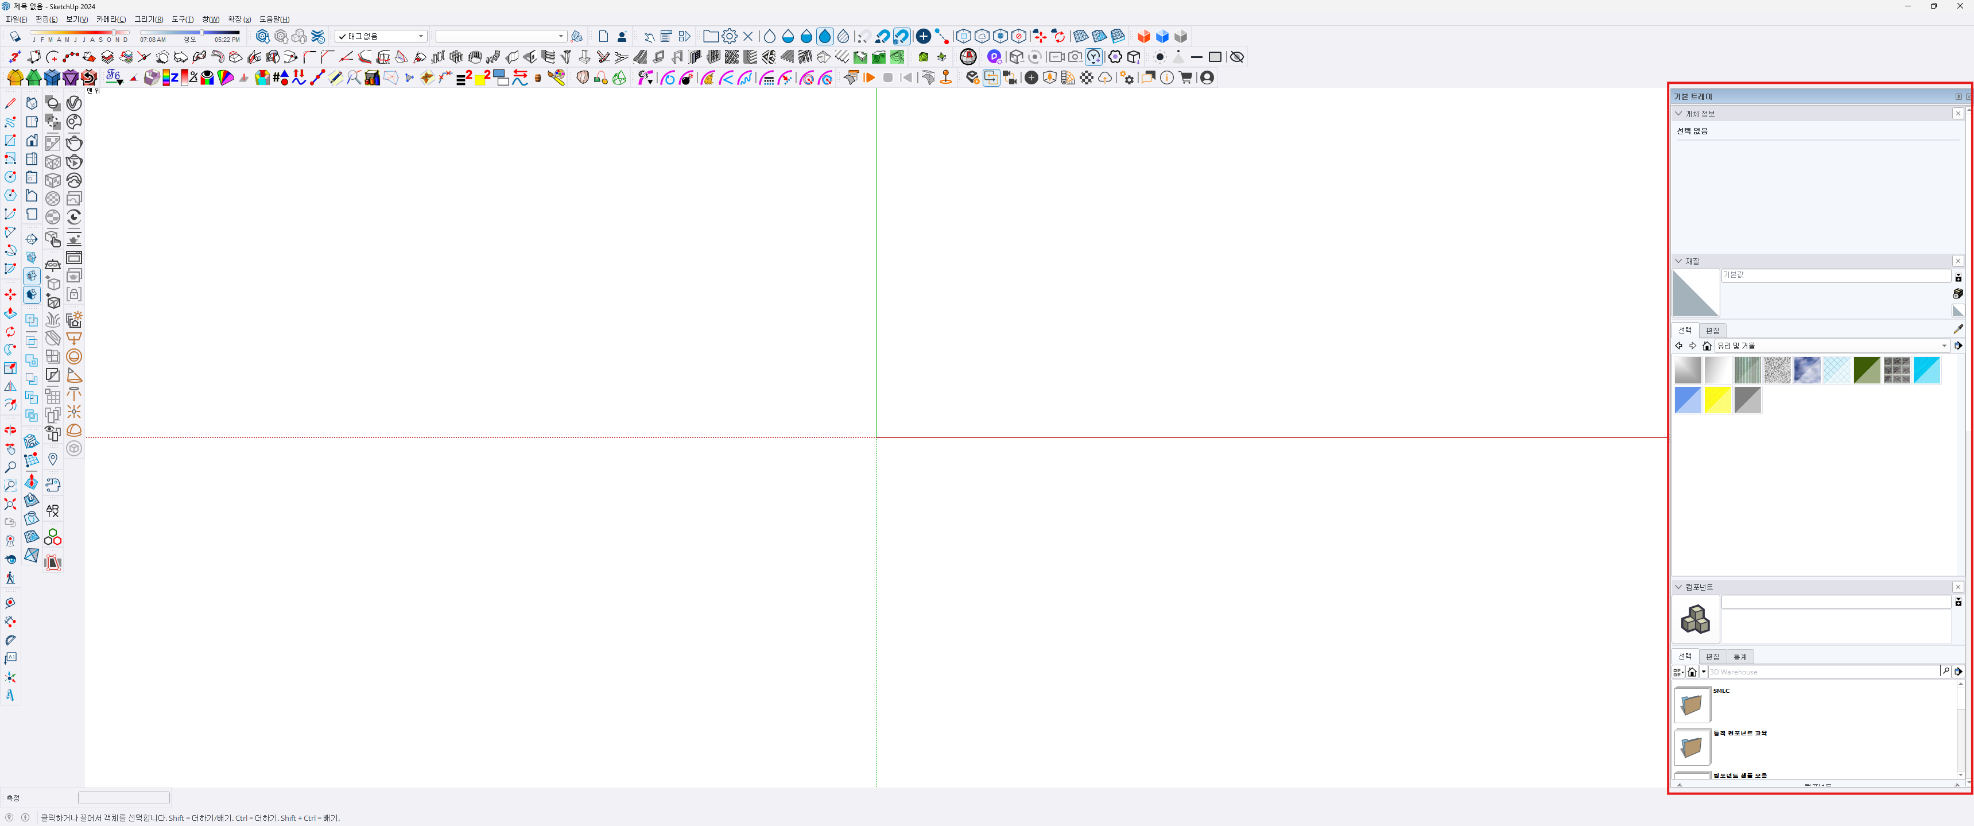The image size is (1974, 826).
Task: Collapse the 개체 정보 panel
Action: point(1679,114)
